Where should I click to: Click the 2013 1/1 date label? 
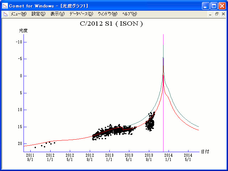(x=109, y=157)
